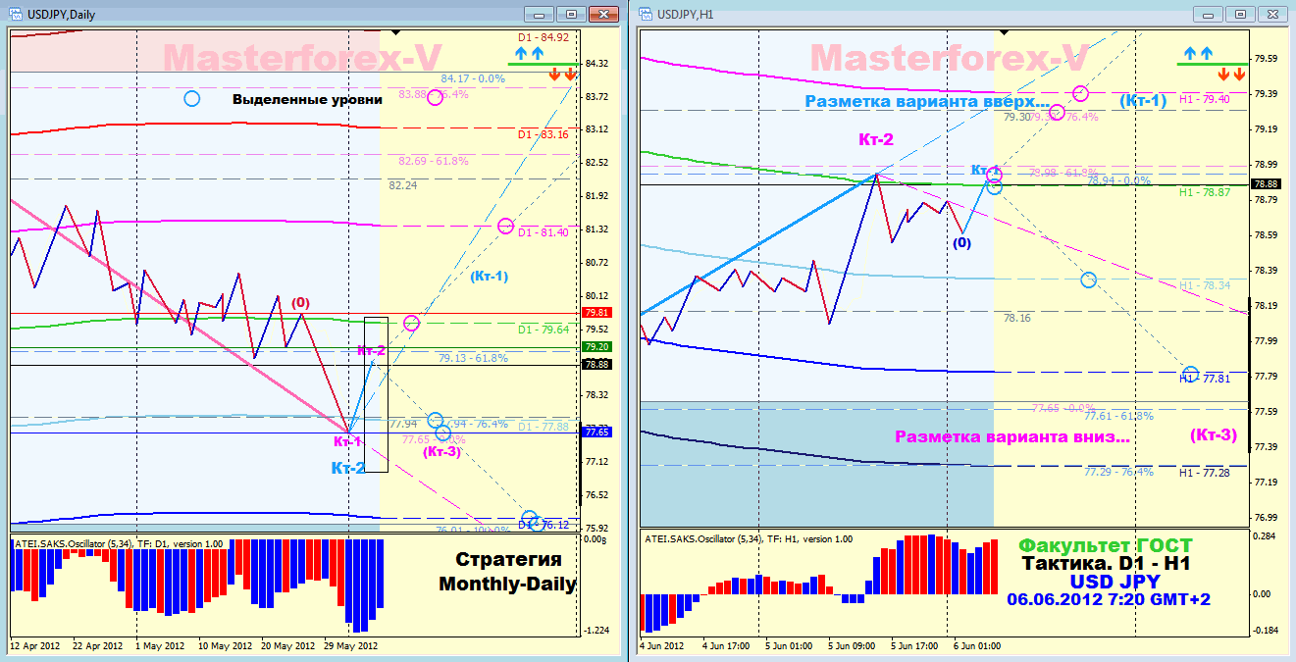Click the black 78.88 price tag in Daily window

click(x=596, y=365)
